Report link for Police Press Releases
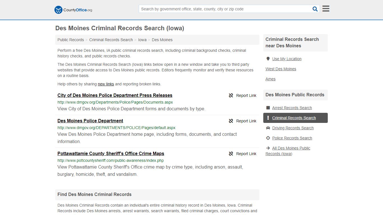This screenshot has width=383, height=215. coord(246,95)
